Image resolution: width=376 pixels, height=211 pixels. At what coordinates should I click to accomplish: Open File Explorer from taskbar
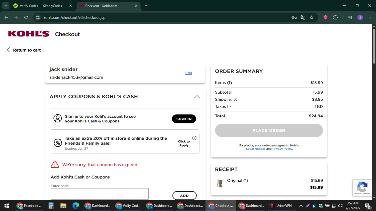pos(63,206)
